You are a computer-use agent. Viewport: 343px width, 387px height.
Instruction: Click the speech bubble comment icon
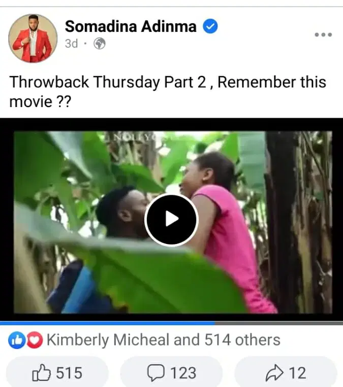tap(156, 373)
